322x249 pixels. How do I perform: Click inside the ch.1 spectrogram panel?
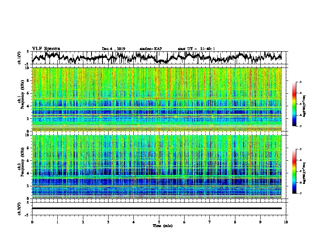click(x=157, y=99)
